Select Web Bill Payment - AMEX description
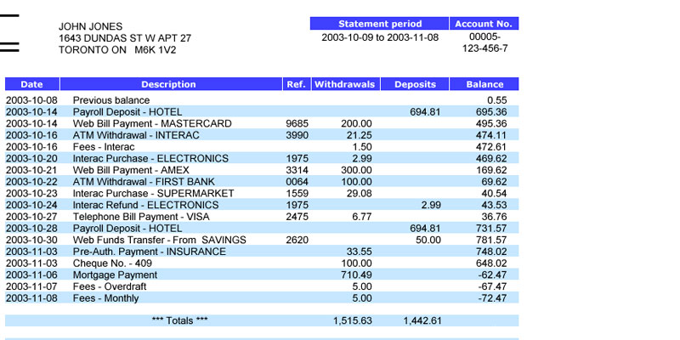The image size is (680, 340). [x=131, y=171]
